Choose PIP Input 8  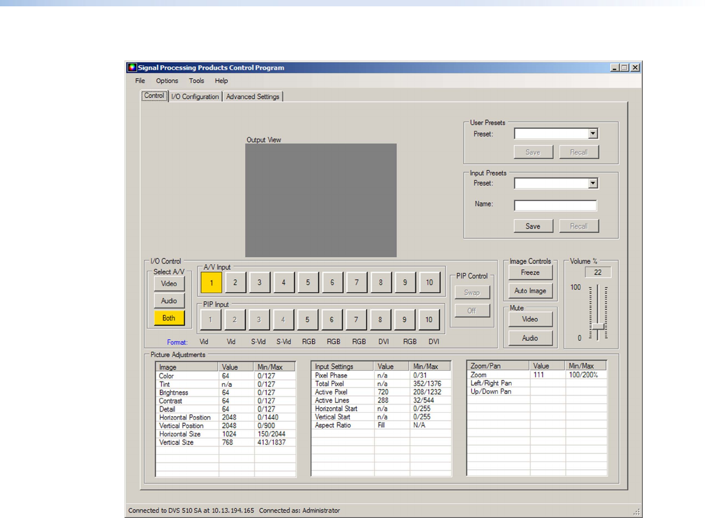(381, 320)
